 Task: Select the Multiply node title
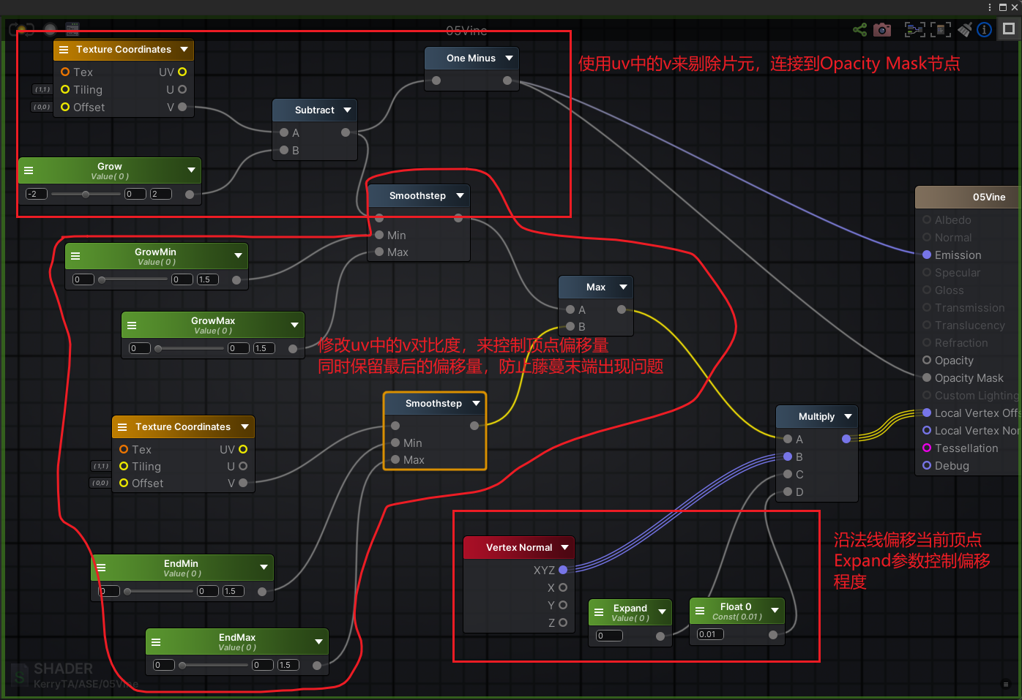[816, 416]
